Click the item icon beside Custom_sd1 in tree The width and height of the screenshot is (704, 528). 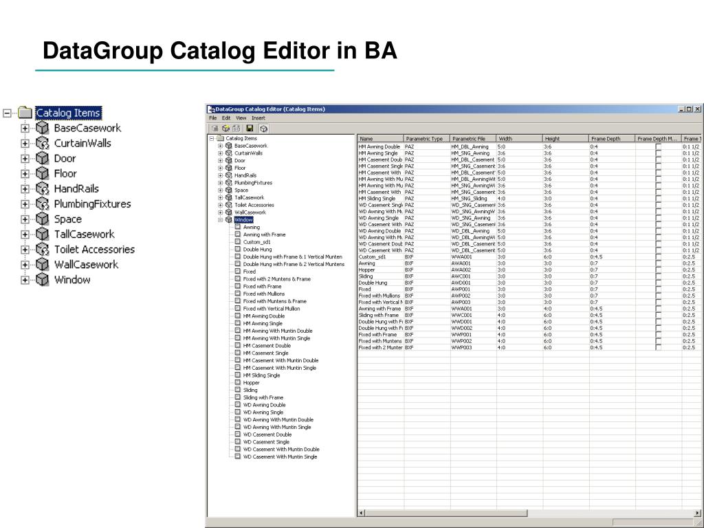(237, 242)
